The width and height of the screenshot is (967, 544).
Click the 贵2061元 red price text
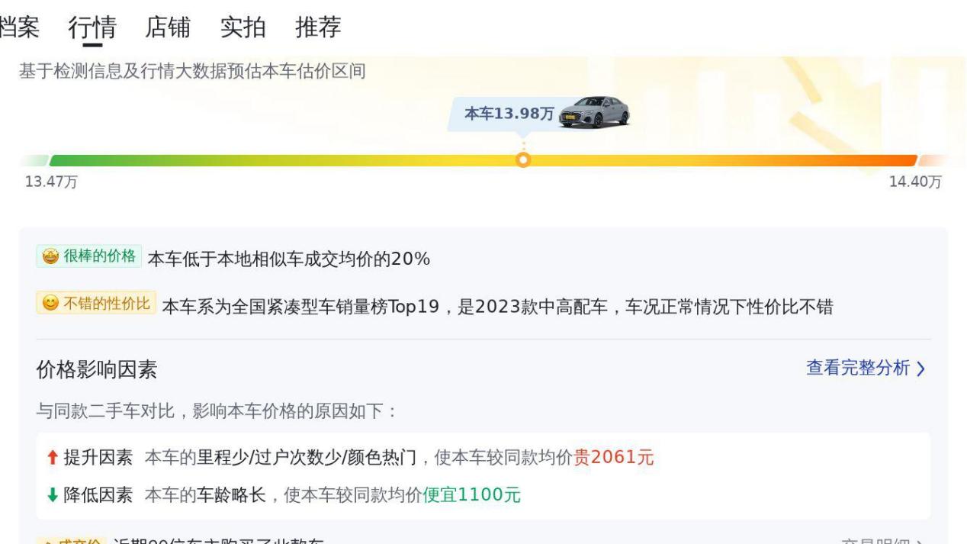(613, 457)
